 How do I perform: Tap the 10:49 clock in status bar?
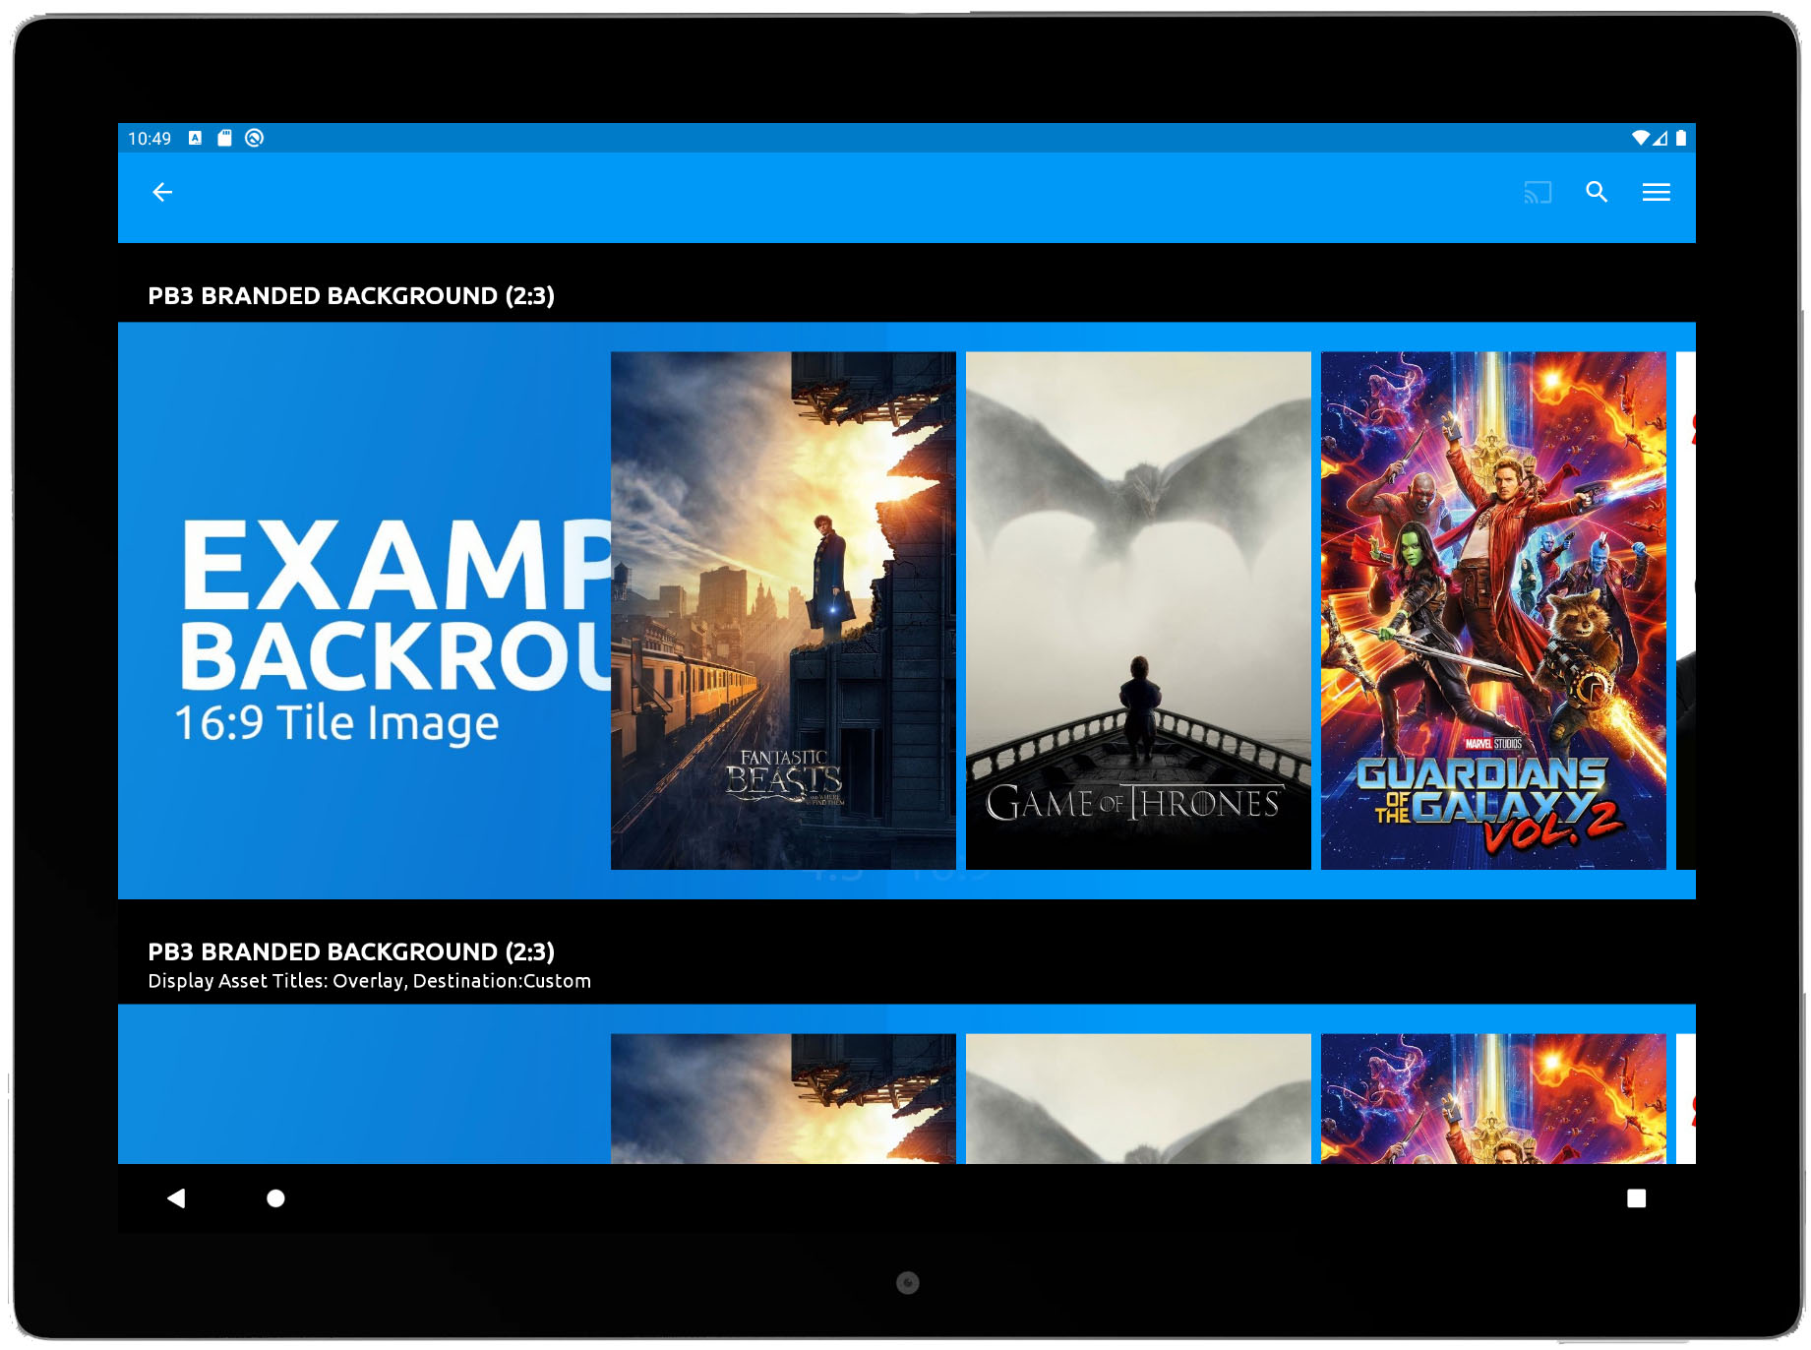click(x=150, y=139)
